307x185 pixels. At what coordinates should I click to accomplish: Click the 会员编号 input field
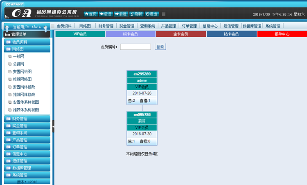pyautogui.click(x=135, y=47)
